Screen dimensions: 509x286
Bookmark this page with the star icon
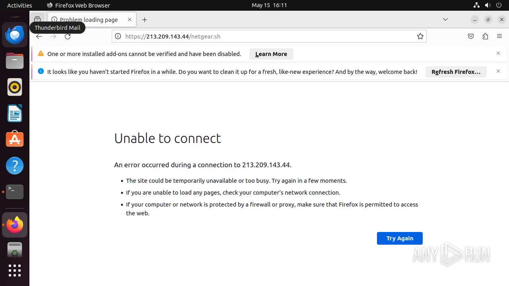[x=420, y=36]
